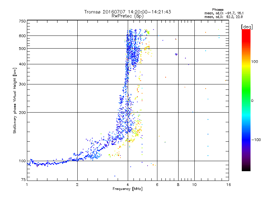Click the '200' y-axis tick label

pos(22,113)
